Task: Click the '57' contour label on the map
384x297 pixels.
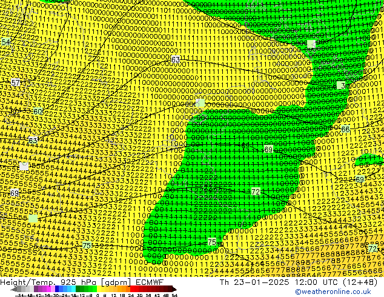Action: point(16,82)
